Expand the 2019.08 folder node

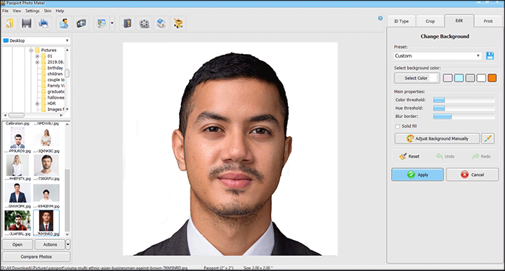37,62
